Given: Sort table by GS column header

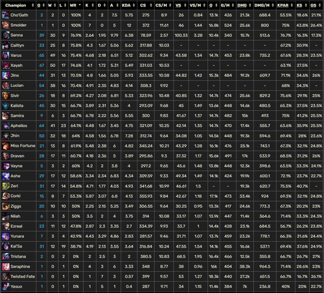Looking at the screenshot, I should [x=316, y=5].
